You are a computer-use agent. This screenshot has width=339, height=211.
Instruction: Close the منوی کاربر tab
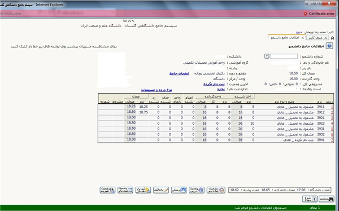click(x=325, y=38)
